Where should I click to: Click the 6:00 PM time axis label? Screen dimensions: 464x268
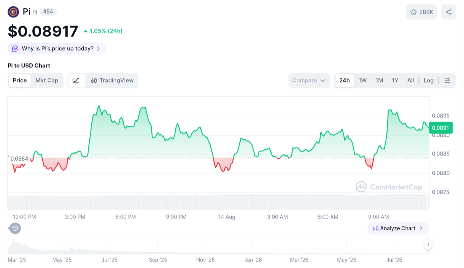pos(126,217)
